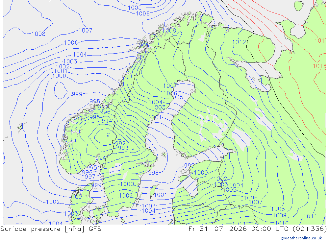Screen dimensions: 329x241
Task: Click the 1004 label south of Sweden
Action: point(149,211)
